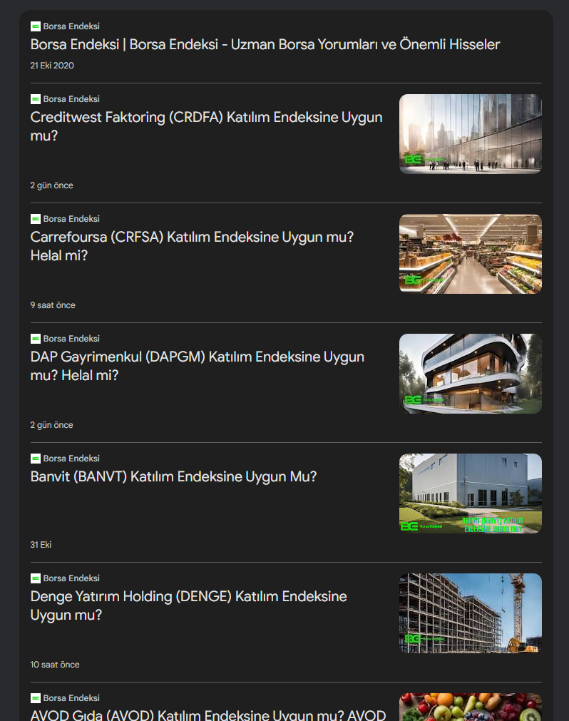
Task: Click '2 gün önce' under the DAP Gayrimenkul article
Action: [51, 425]
